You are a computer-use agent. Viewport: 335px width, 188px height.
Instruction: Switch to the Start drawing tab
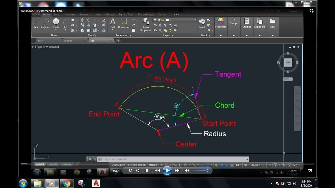[41, 41]
